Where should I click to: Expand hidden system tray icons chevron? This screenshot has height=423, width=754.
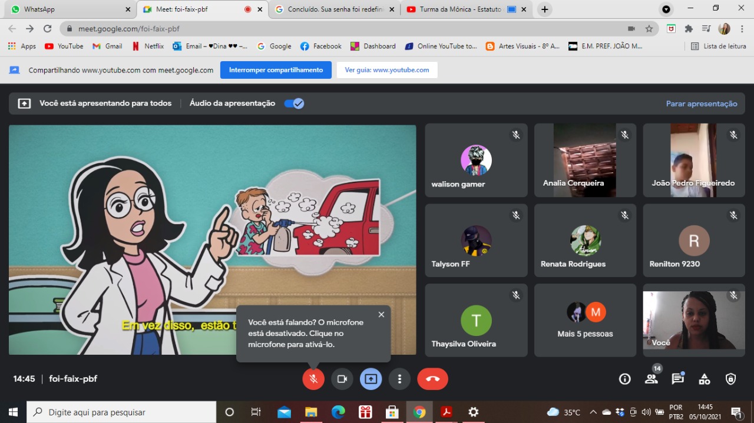(x=593, y=412)
